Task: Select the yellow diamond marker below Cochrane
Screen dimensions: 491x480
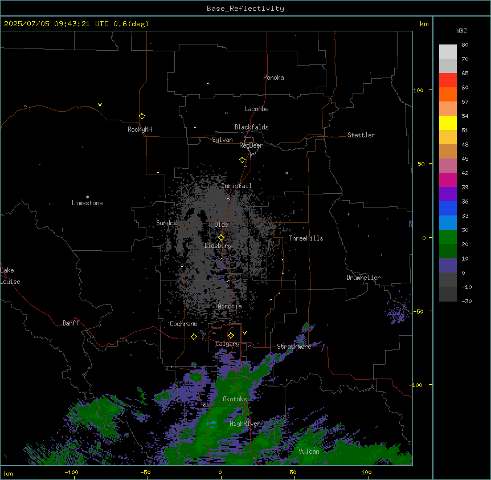Action: pyautogui.click(x=194, y=336)
